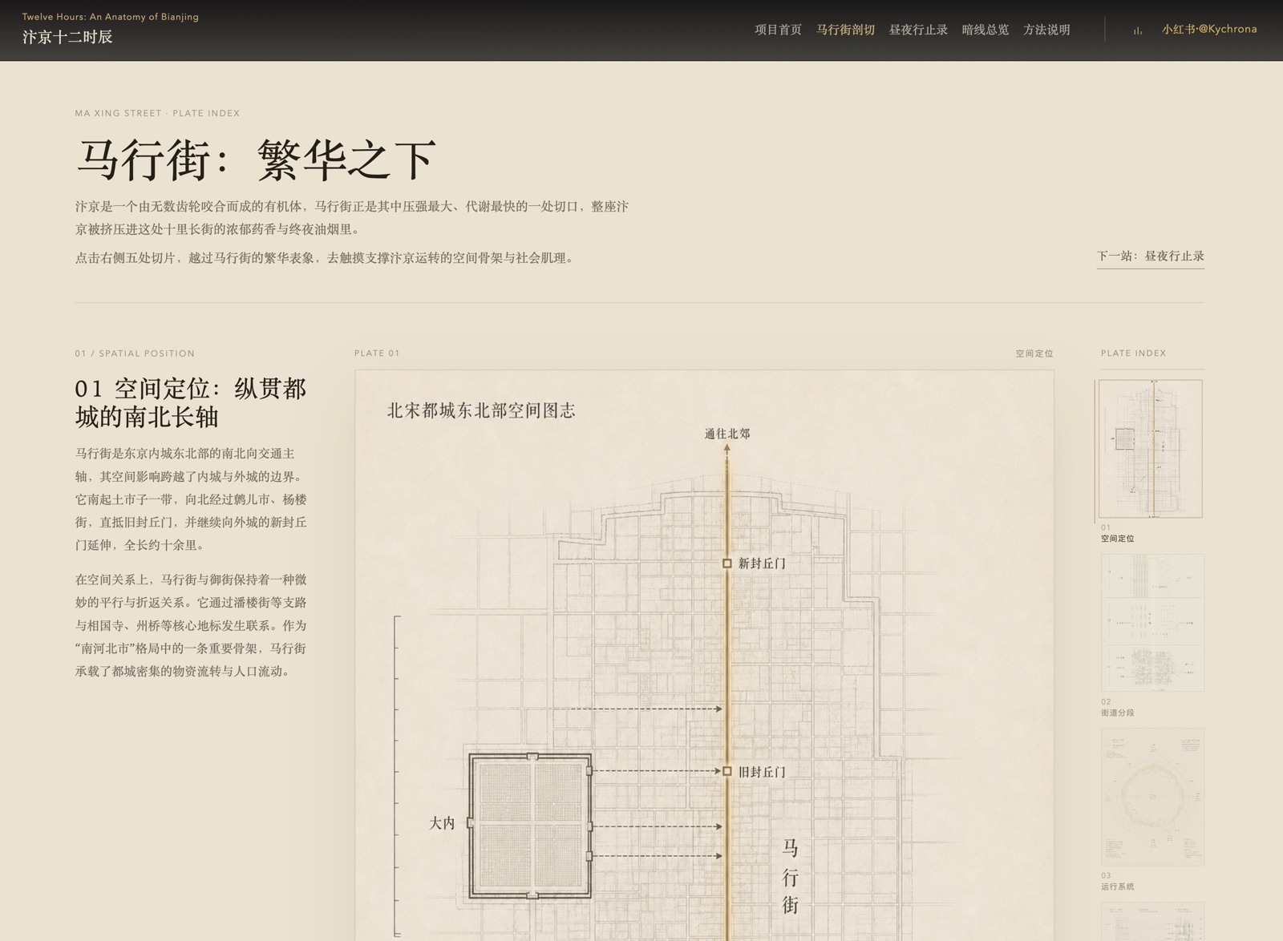This screenshot has width=1283, height=941.
Task: Click main title 马行街：繁华之下
Action: point(257,159)
